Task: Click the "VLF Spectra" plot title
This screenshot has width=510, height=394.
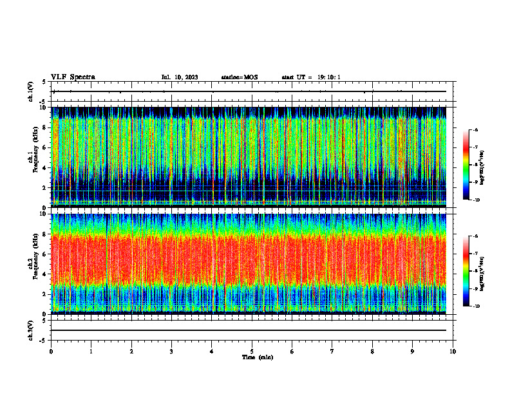Action: point(73,77)
